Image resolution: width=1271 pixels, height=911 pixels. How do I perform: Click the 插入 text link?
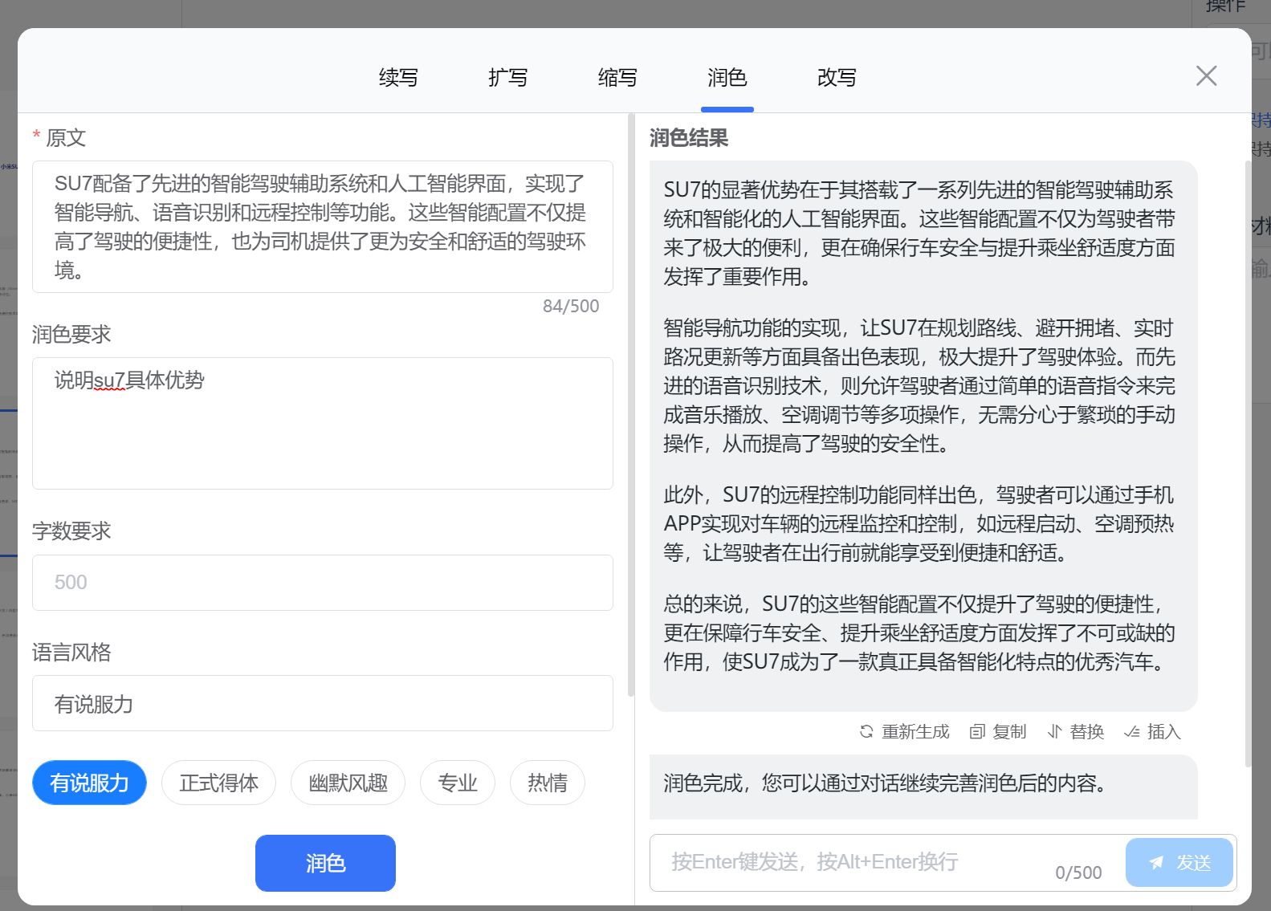pos(1164,731)
